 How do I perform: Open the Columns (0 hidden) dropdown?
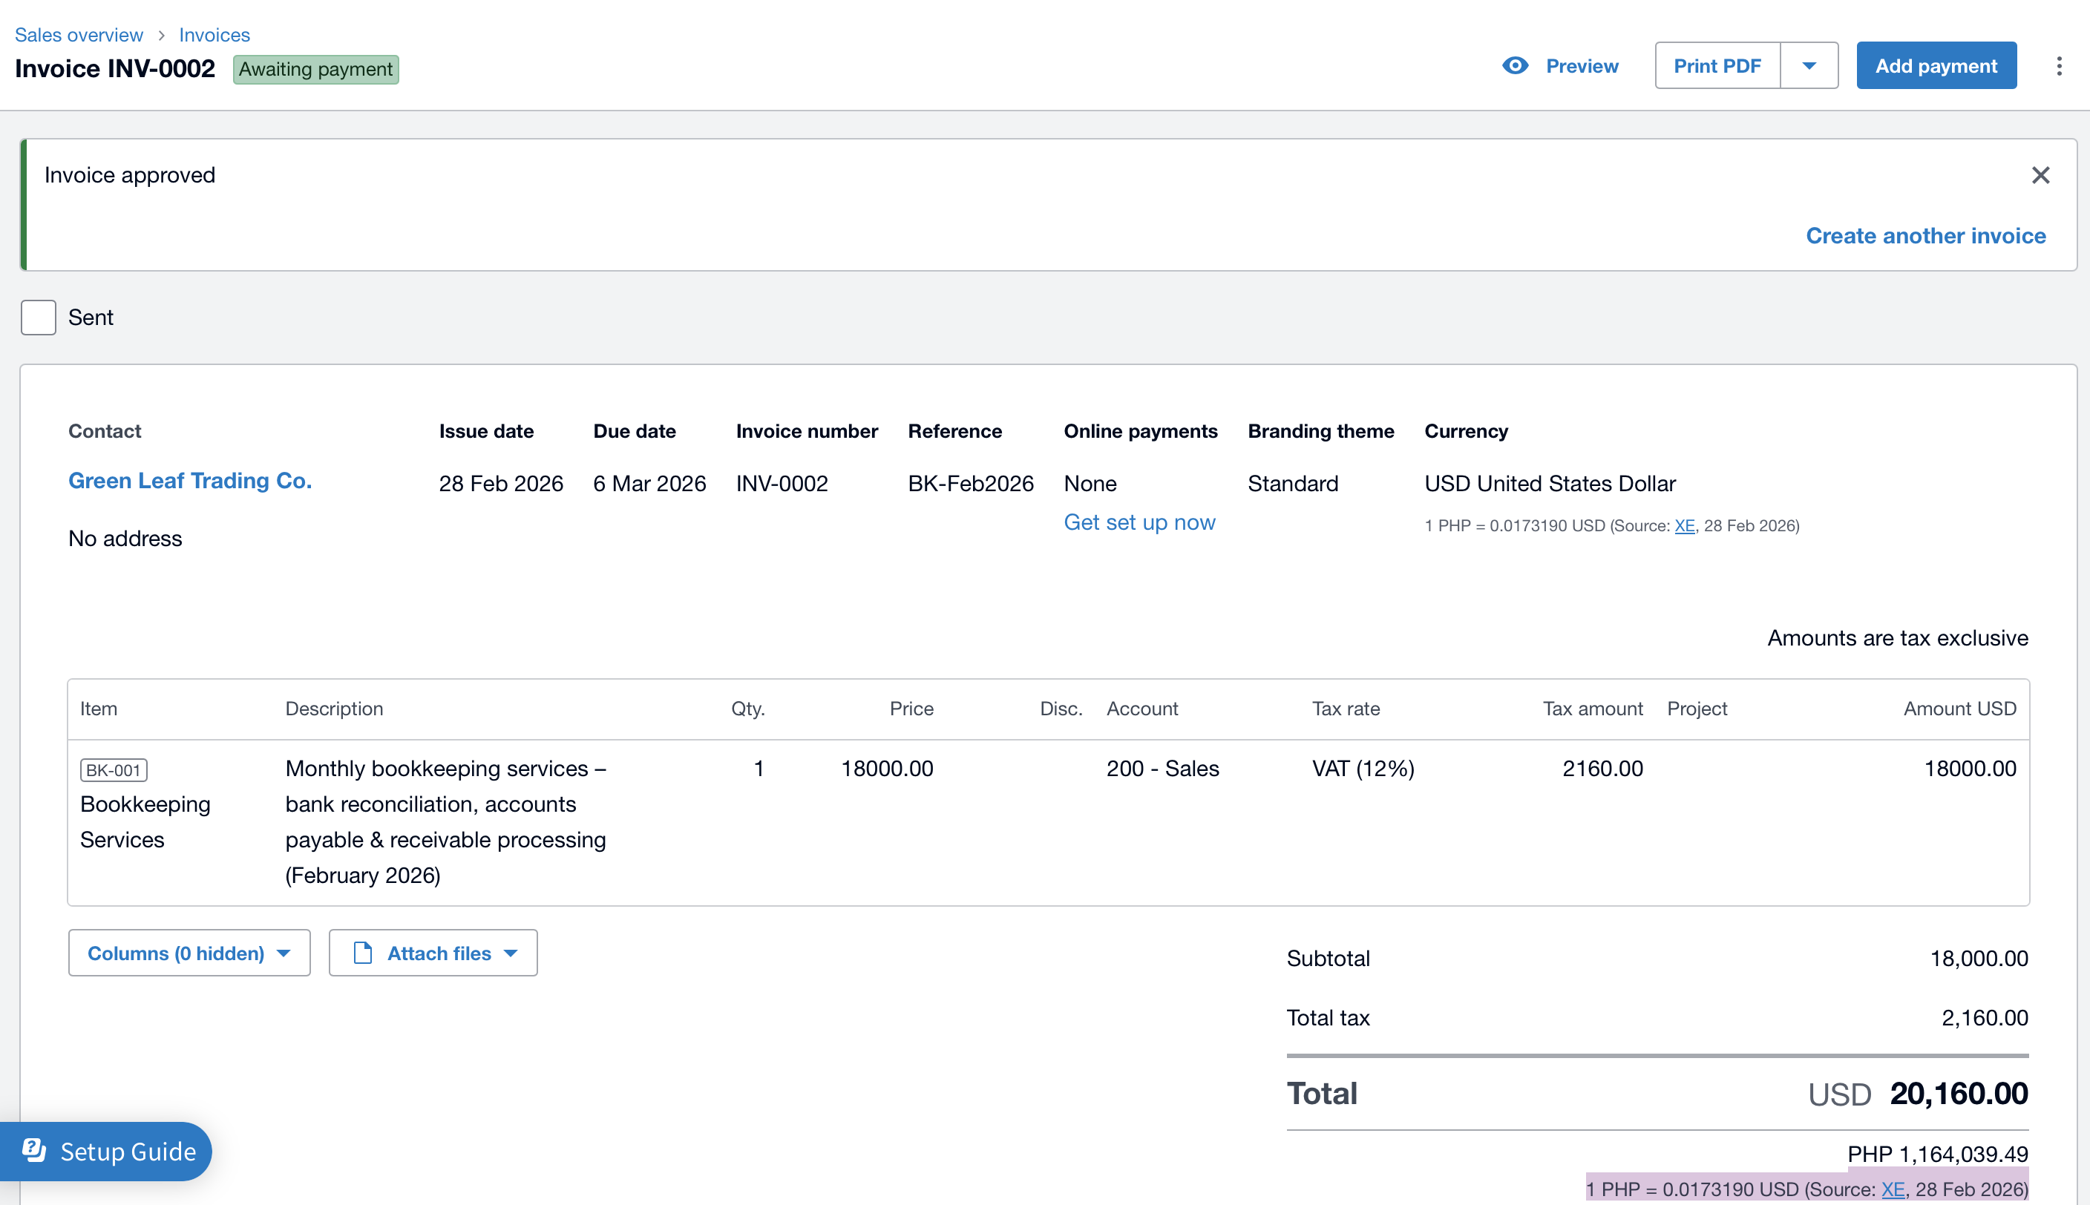pyautogui.click(x=189, y=953)
